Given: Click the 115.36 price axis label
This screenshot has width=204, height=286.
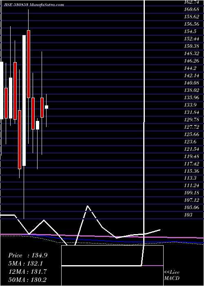Looking at the screenshot, I should tap(192, 171).
